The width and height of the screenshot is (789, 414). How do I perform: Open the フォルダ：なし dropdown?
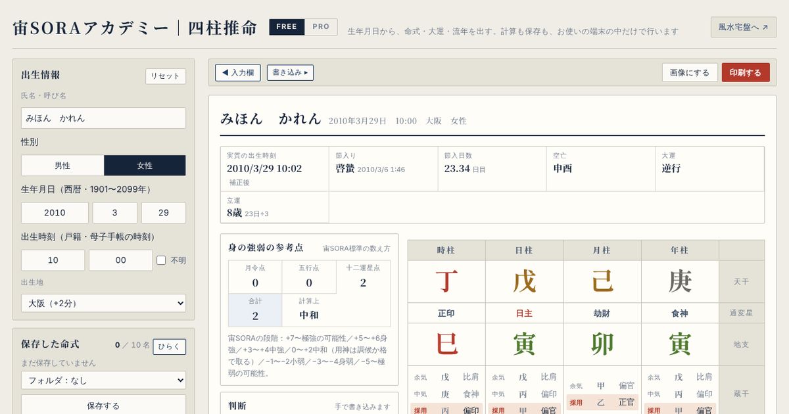103,380
